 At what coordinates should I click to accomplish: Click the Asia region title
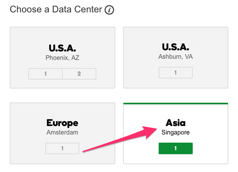coord(176,123)
